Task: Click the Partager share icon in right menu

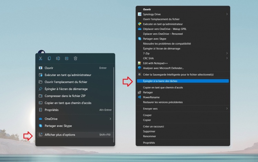Action: pos(140,93)
